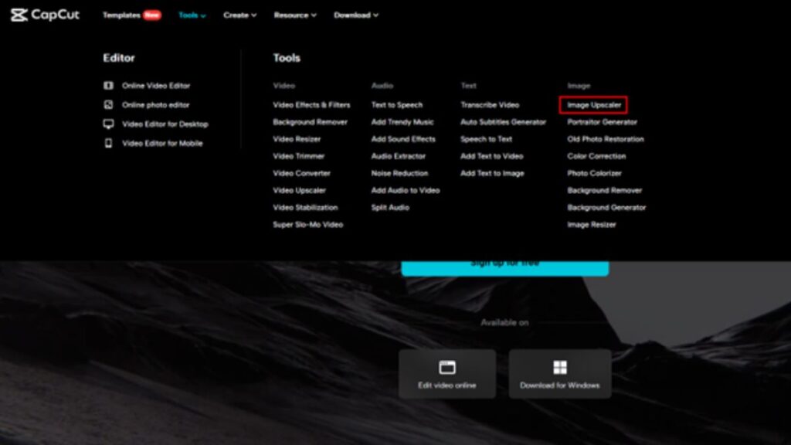Open Image Upscaler tool
Viewport: 791px width, 445px height.
tap(594, 105)
